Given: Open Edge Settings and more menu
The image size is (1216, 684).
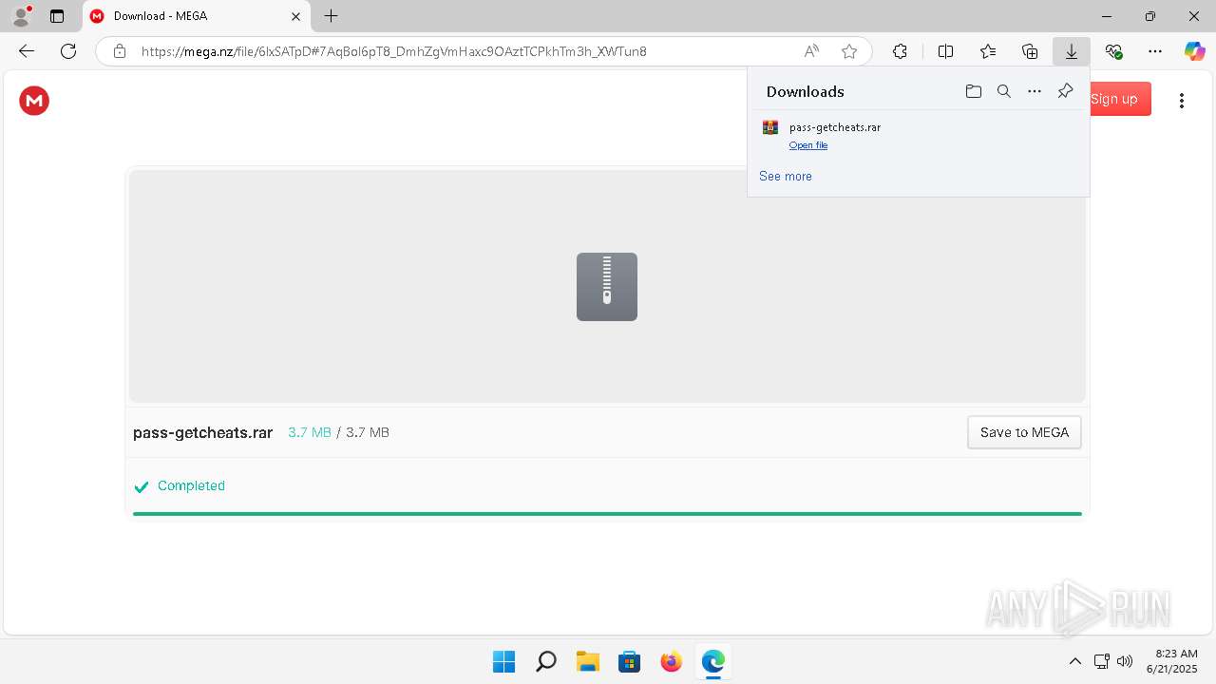Looking at the screenshot, I should [1155, 51].
